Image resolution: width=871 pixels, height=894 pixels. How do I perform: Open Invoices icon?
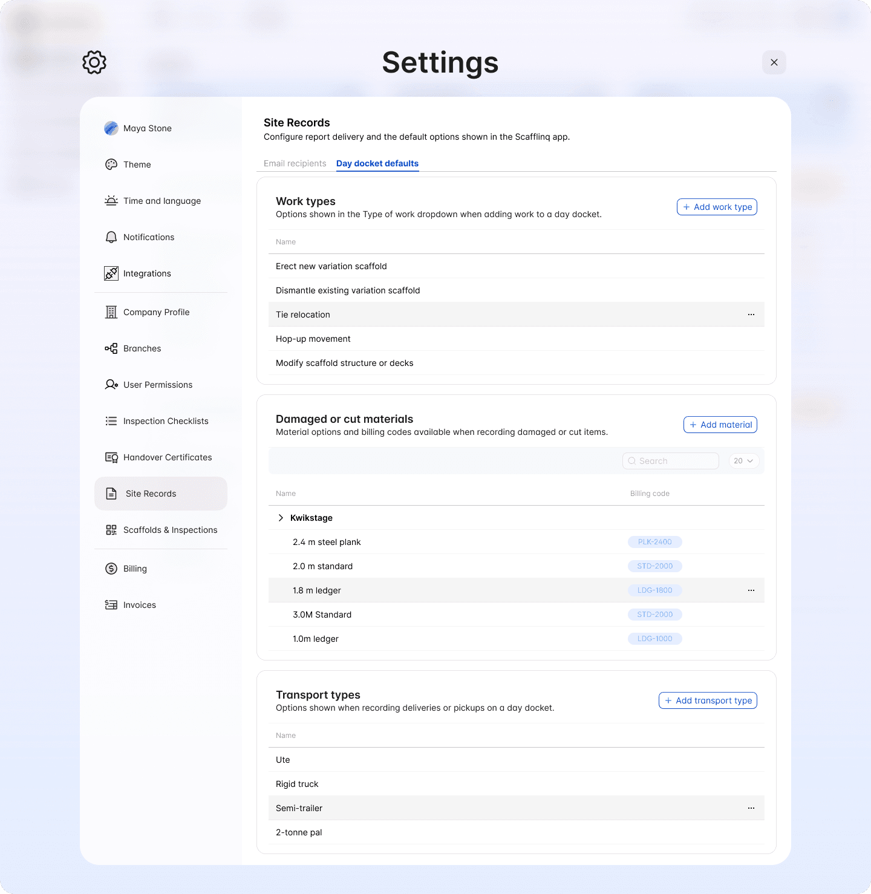pos(111,605)
